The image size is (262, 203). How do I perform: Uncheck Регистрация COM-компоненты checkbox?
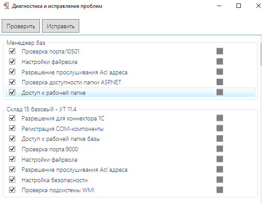(x=12, y=128)
